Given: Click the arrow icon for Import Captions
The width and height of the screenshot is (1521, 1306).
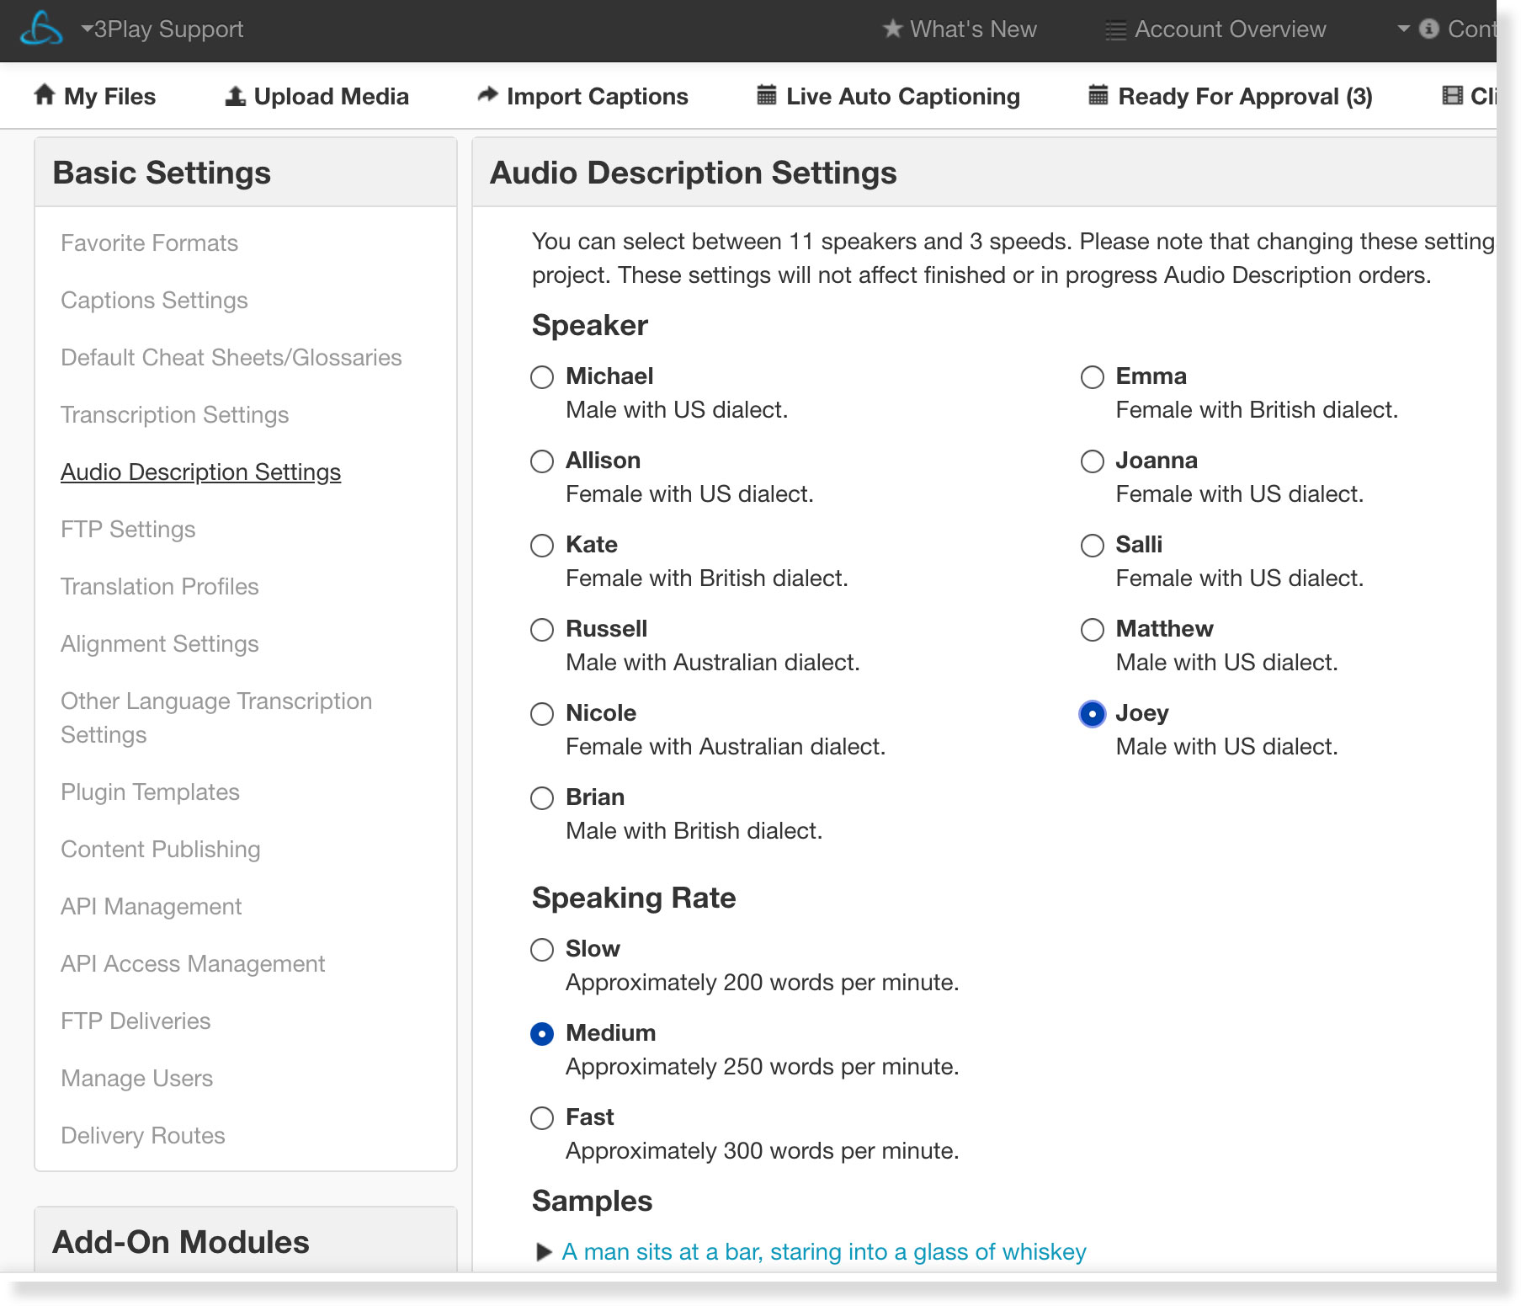Looking at the screenshot, I should tap(487, 95).
